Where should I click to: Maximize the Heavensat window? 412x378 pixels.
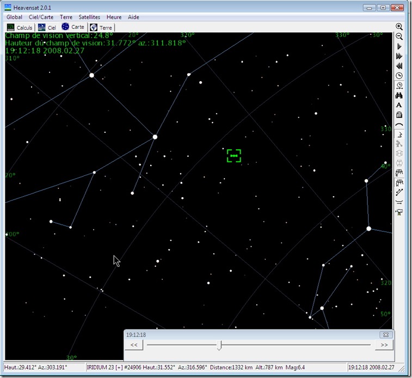(x=383, y=8)
